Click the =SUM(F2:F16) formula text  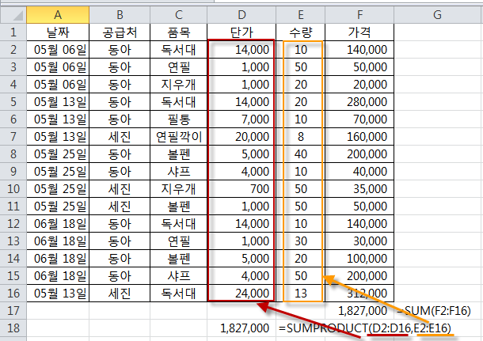tap(435, 311)
